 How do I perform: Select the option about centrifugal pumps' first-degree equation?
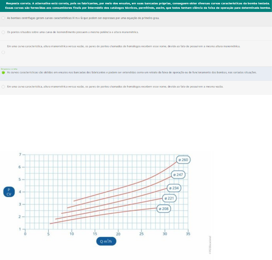(3, 18)
